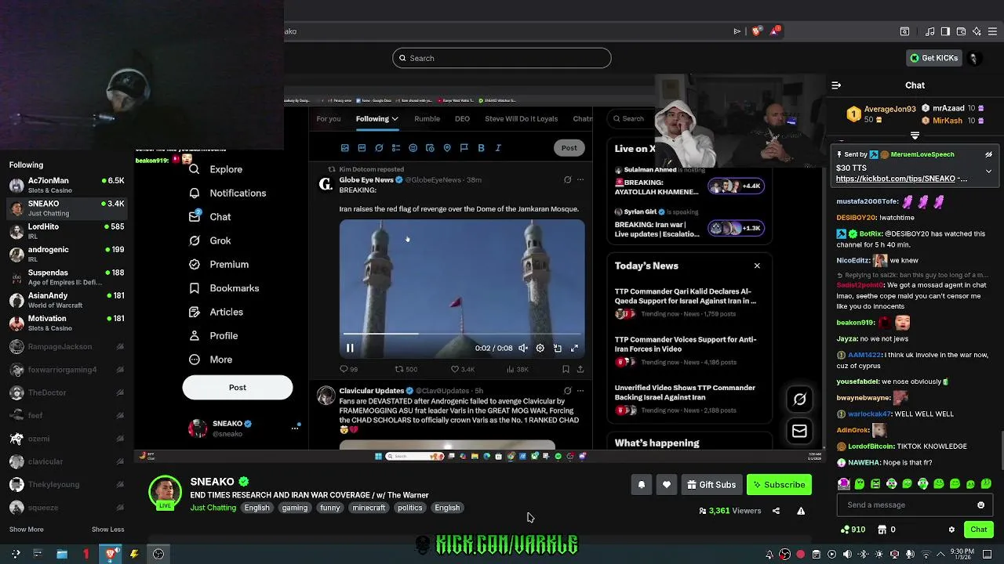This screenshot has height=564, width=1004.
Task: Open chat settings gear icon
Action: [951, 530]
